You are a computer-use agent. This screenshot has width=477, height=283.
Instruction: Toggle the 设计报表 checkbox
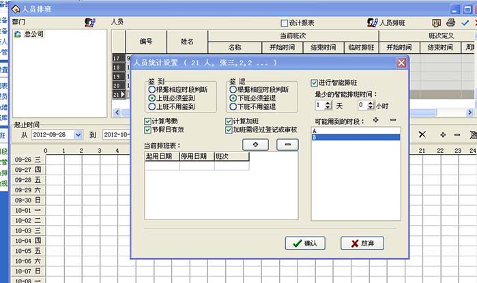click(x=284, y=23)
